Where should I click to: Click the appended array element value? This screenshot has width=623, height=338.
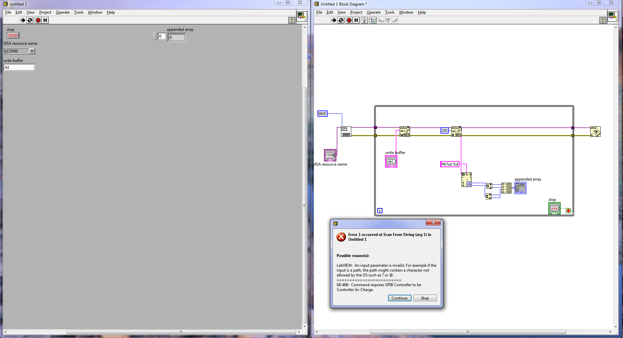(x=177, y=37)
